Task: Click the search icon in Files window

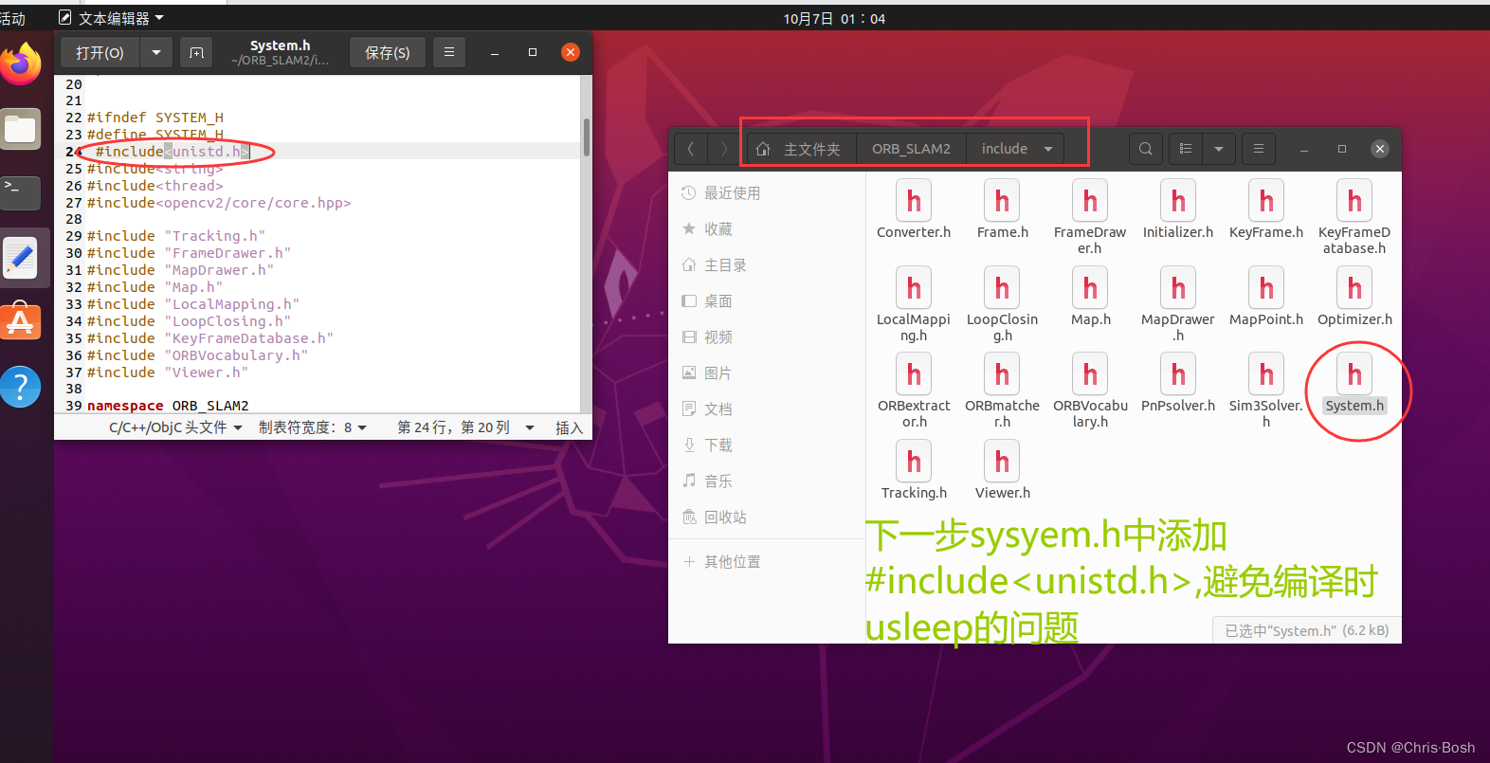Action: tap(1145, 149)
